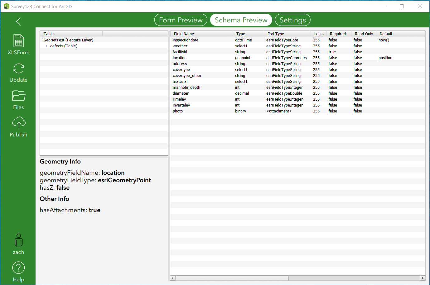
Task: Select the covertype field name
Action: (181, 69)
